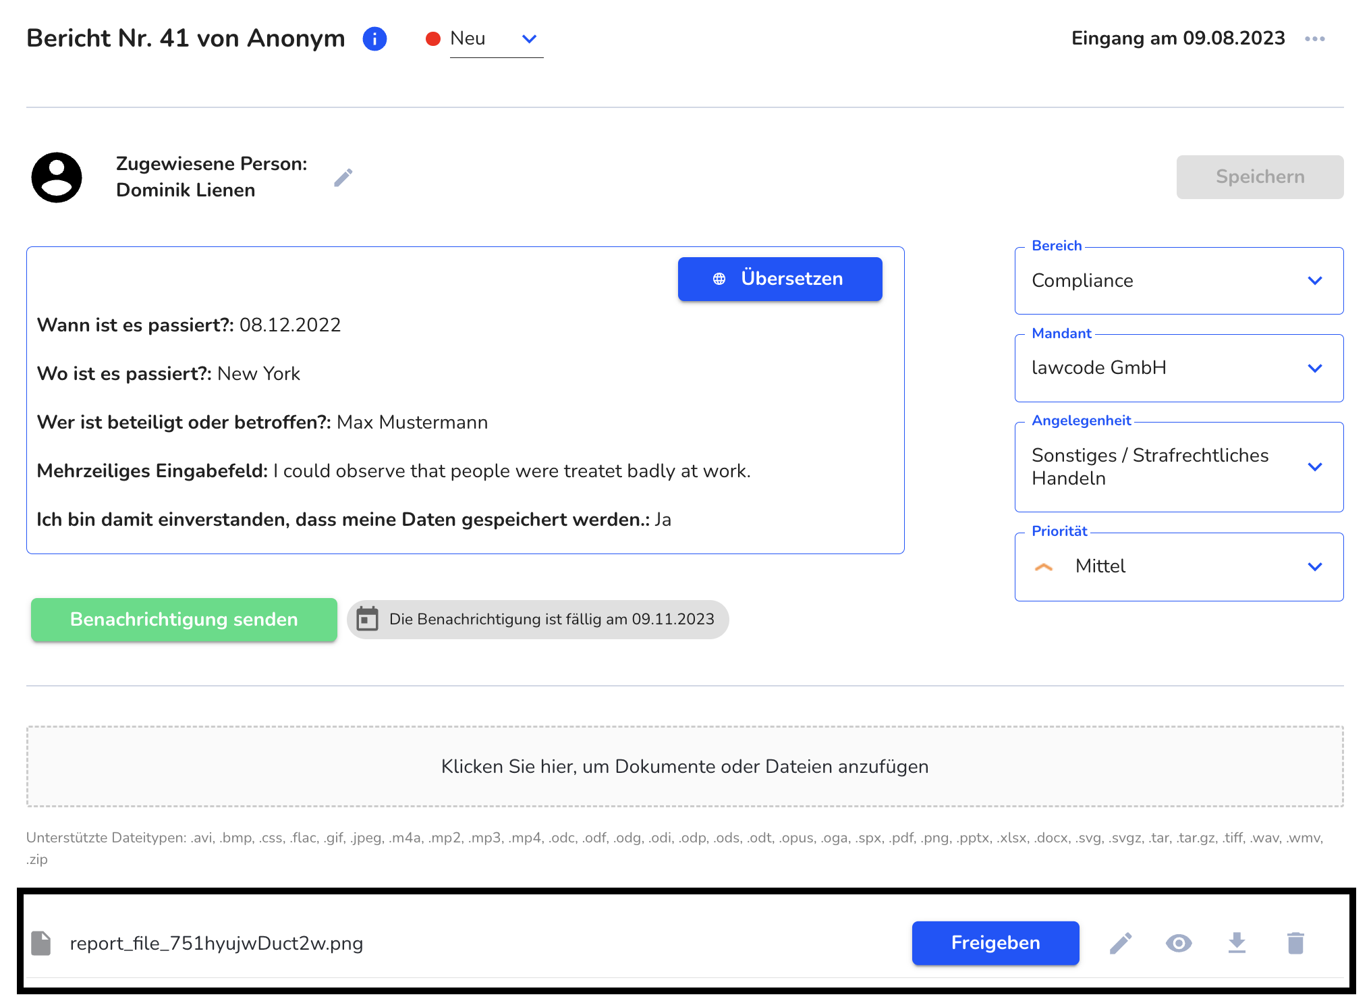The height and width of the screenshot is (999, 1371).
Task: Click the name Dominik Lienen
Action: click(x=186, y=190)
